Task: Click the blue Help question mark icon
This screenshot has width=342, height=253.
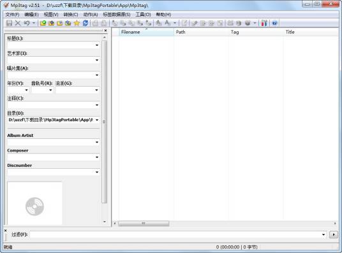Action: [274, 23]
